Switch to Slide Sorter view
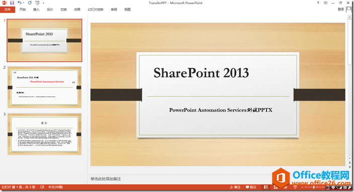 276,187
